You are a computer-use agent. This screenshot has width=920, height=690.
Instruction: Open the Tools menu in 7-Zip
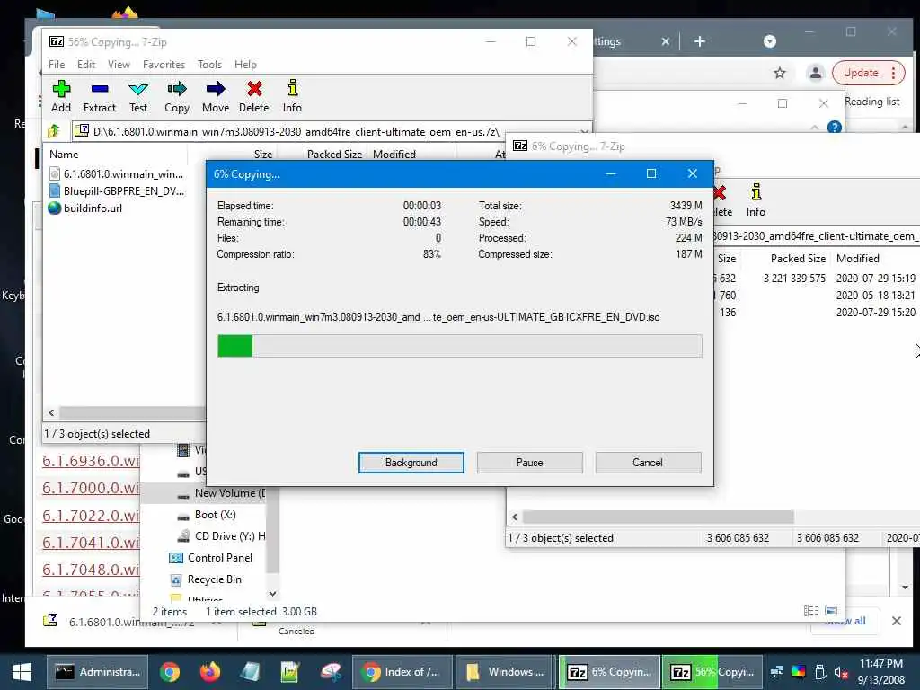coord(209,65)
